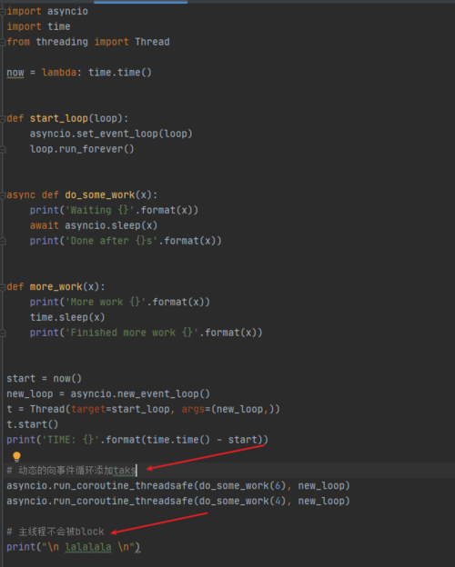Click fold end marker beside loop.run_forever()

3,149
